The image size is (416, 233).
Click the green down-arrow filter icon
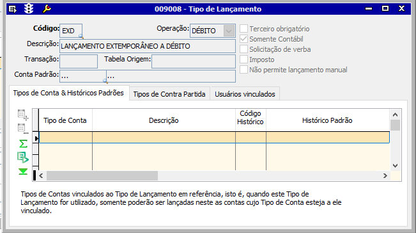(23, 172)
